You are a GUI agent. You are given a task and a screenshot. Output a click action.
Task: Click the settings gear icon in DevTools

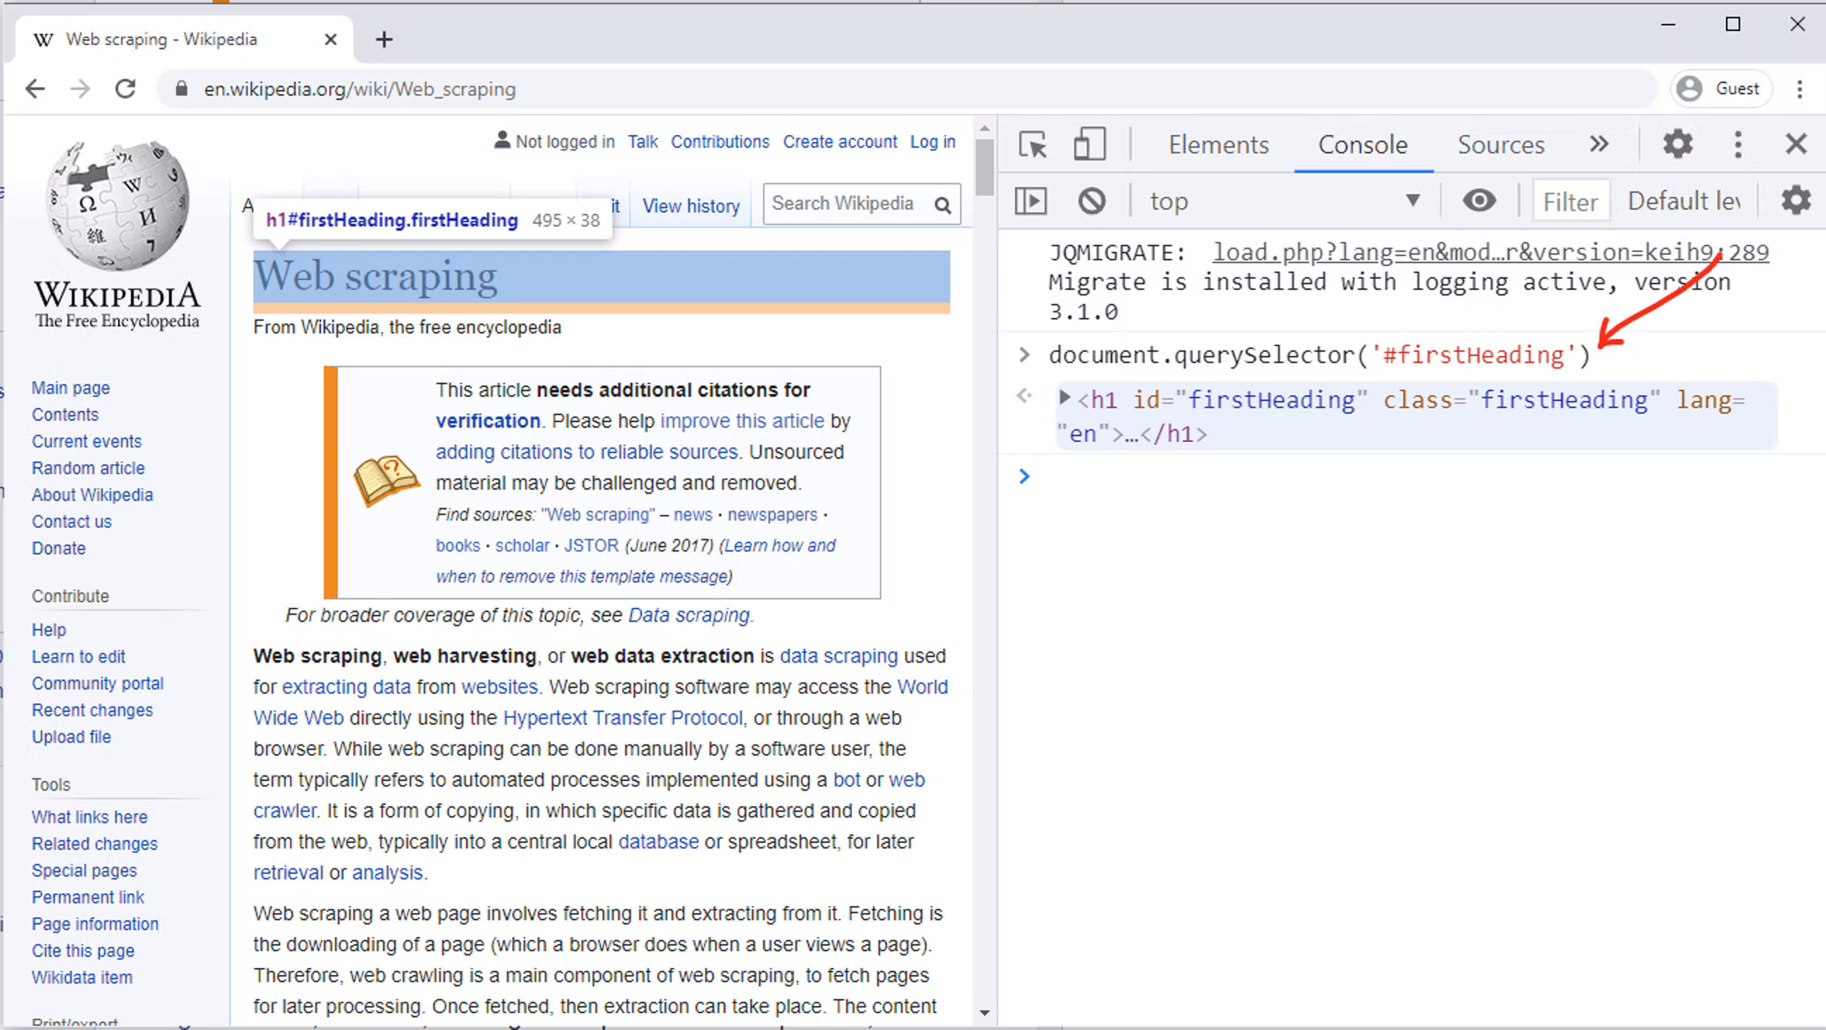click(x=1677, y=144)
